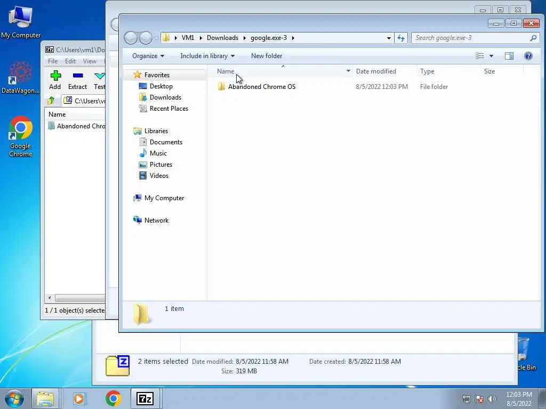Open the Documents library
The height and width of the screenshot is (409, 546).
166,142
